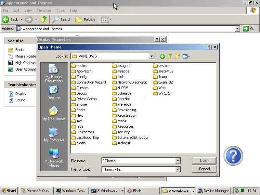This screenshot has width=260, height=195.
Task: Open the Sound troubleshooter link
Action: pyautogui.click(x=17, y=100)
